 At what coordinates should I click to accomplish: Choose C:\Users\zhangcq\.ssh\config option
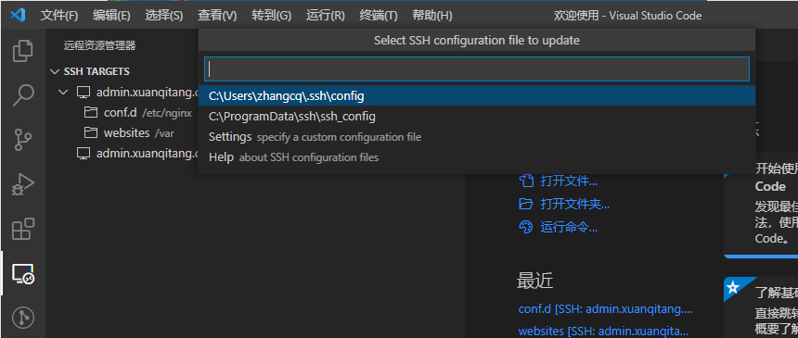476,95
